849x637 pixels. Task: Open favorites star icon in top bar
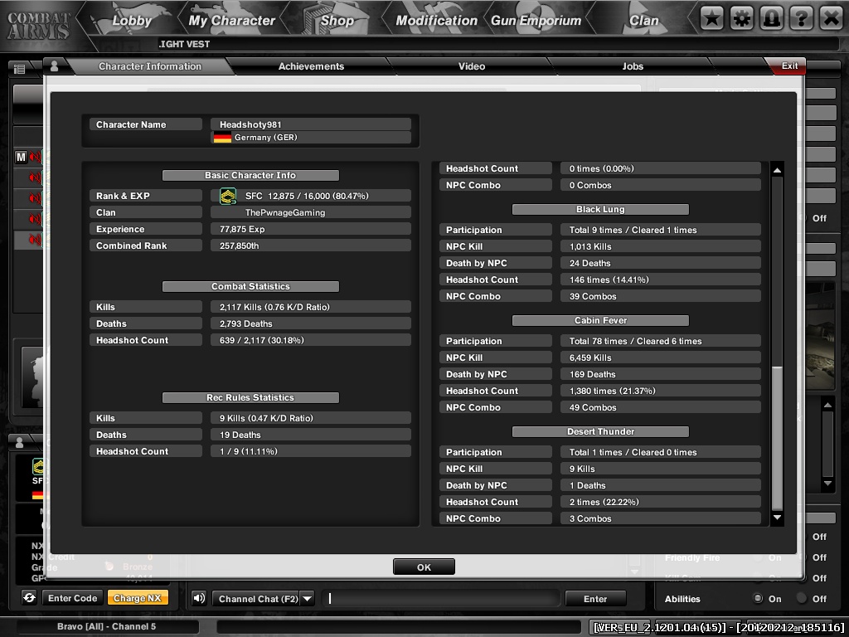712,18
